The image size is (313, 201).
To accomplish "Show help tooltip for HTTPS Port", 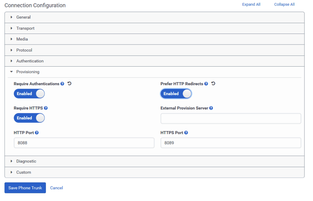I will [x=186, y=133].
